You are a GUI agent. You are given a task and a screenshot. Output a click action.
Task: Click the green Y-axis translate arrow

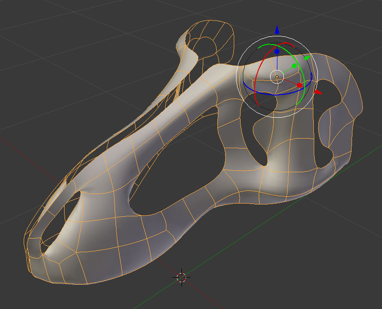(307, 58)
